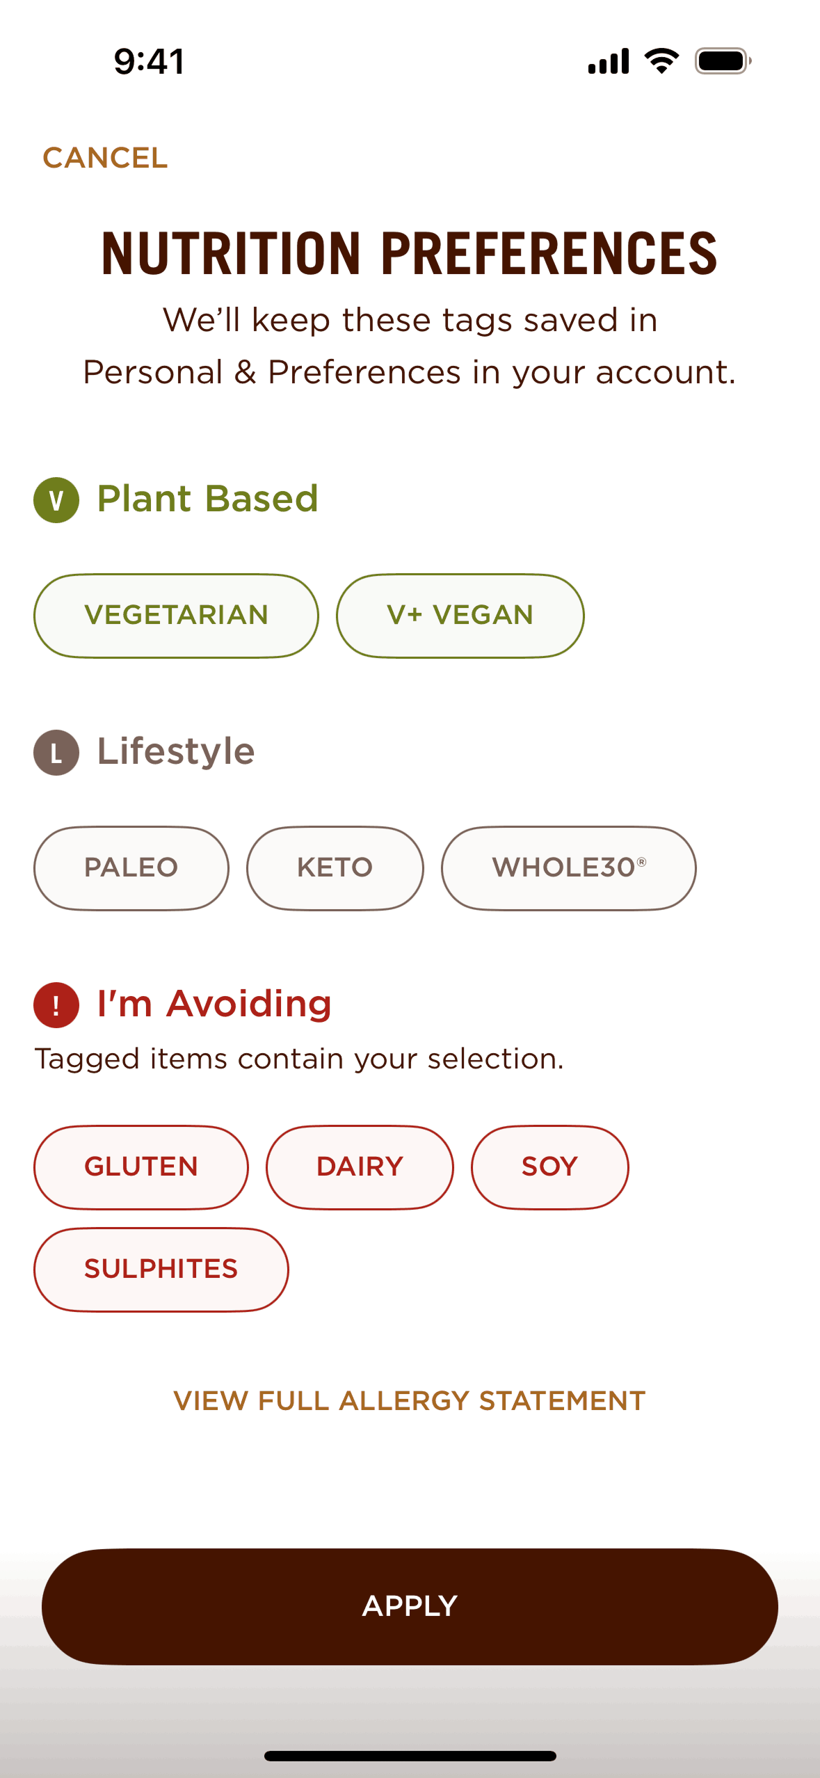Tap the home indicator bar
Viewport: 820px width, 1778px height.
click(x=410, y=1756)
